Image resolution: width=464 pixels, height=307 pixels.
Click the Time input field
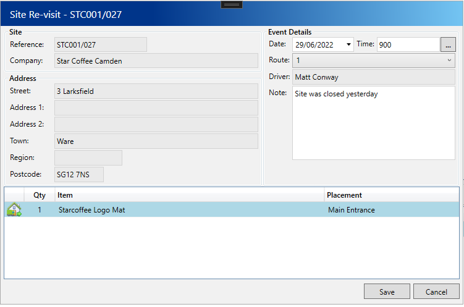tap(408, 44)
